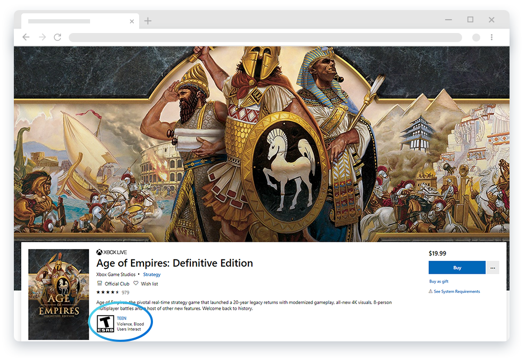Click the Wish list heart icon
The height and width of the screenshot is (360, 525).
tap(135, 283)
